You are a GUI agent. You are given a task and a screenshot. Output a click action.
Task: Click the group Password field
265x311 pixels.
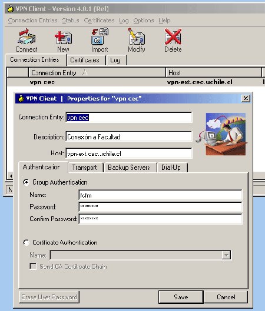[161, 207]
